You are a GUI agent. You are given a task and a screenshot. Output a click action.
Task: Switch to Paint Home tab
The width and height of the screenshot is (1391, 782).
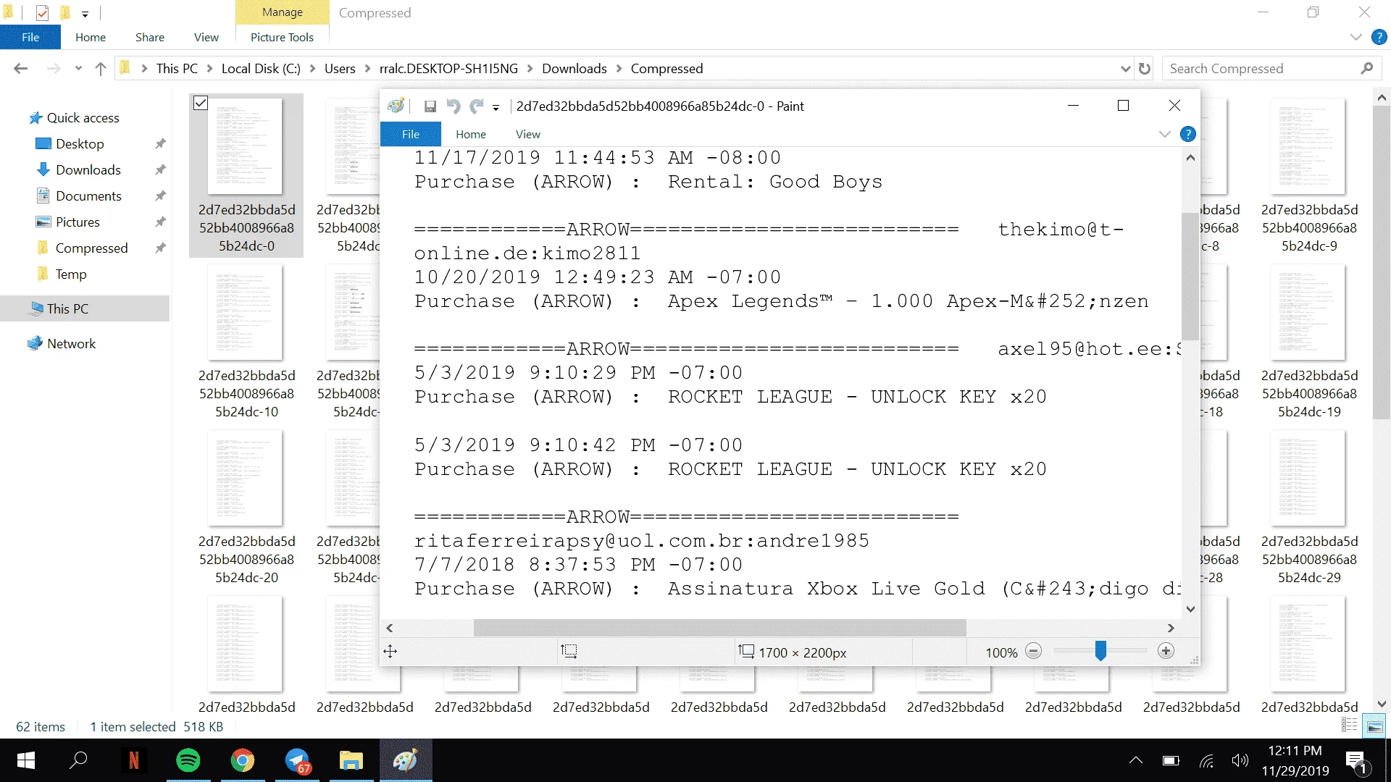(x=471, y=134)
